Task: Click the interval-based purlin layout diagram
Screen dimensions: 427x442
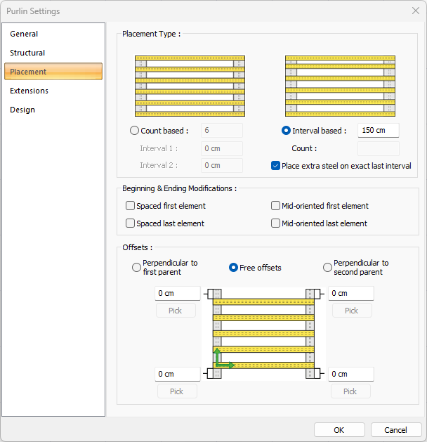Action: click(339, 85)
